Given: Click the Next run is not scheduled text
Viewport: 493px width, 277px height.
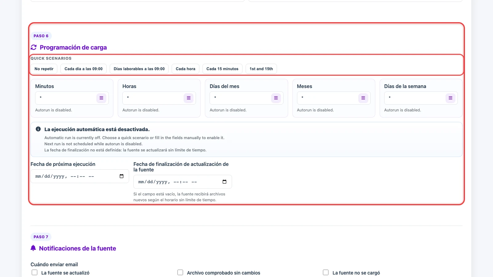Looking at the screenshot, I should coord(93,144).
